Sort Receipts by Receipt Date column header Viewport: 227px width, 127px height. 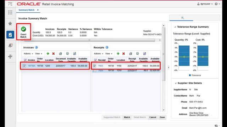point(132,60)
